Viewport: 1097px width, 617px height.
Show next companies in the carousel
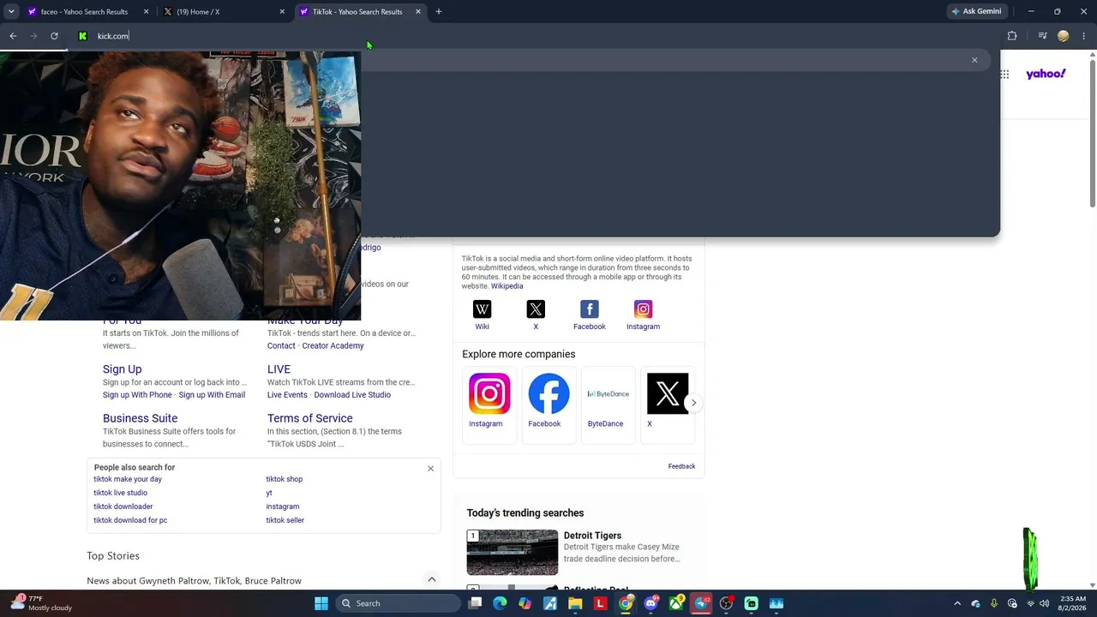point(693,402)
